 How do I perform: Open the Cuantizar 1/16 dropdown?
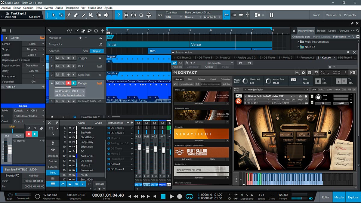pos(174,17)
